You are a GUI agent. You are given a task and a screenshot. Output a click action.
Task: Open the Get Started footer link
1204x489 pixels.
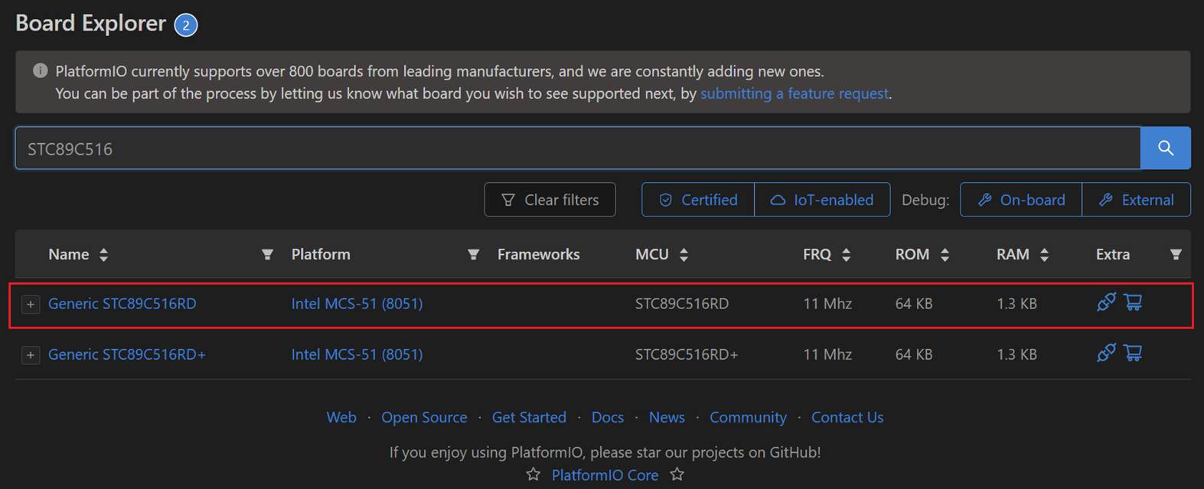(529, 417)
